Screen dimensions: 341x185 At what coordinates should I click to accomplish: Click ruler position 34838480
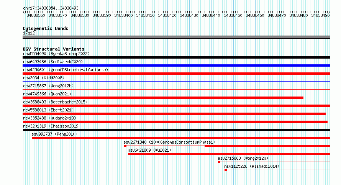pyautogui.click(x=298, y=15)
